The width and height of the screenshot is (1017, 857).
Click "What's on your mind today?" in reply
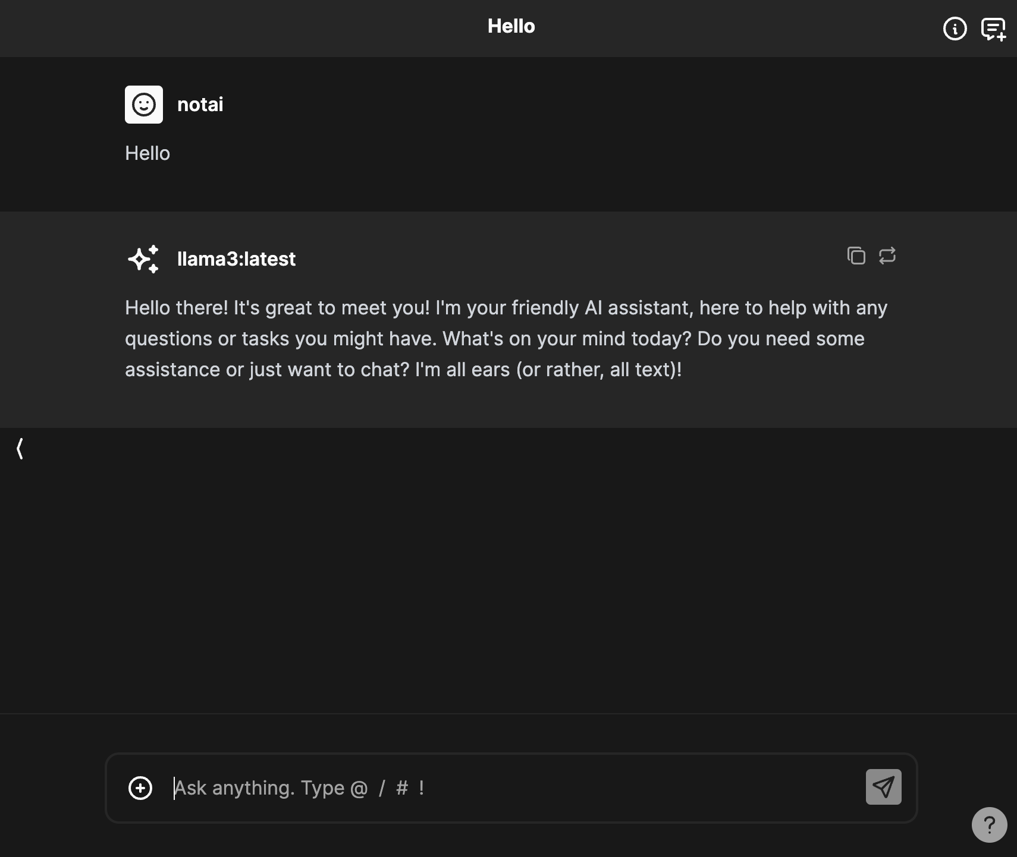pos(567,339)
